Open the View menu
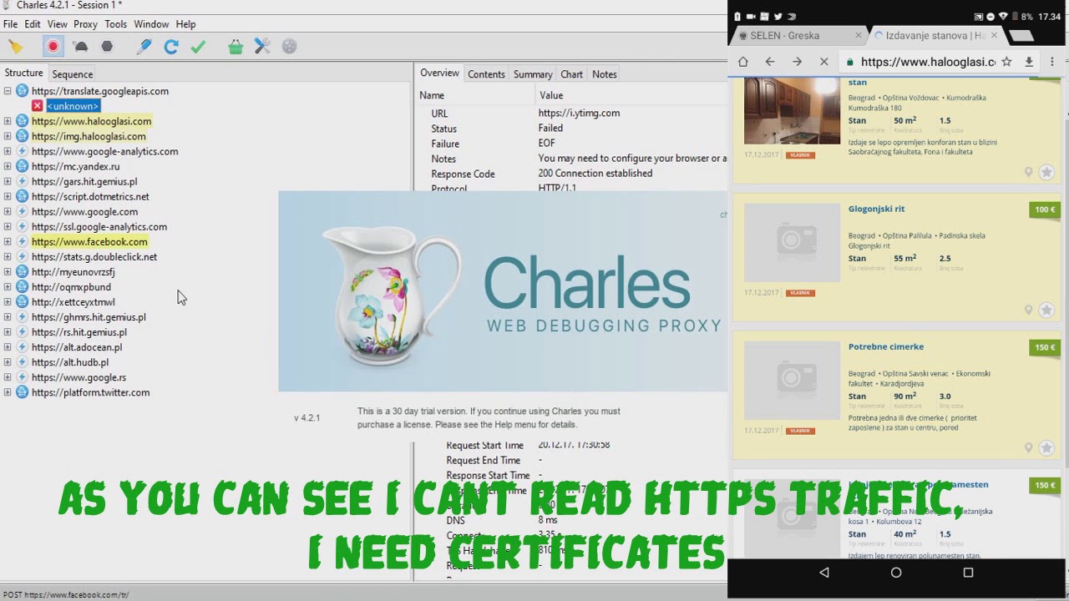 [58, 24]
